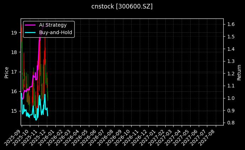This screenshot has width=245, height=150.
Task: Click the magenta AI Strategy legend line
Action: [31, 25]
